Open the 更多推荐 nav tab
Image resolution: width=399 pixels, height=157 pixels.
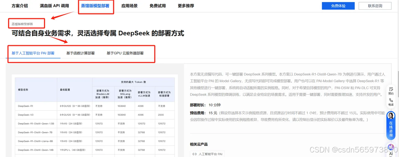pyautogui.click(x=186, y=6)
